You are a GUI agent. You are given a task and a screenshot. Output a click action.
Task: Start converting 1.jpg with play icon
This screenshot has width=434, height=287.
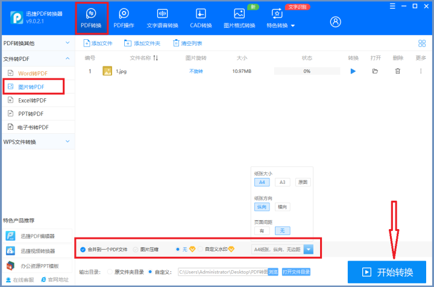[353, 71]
